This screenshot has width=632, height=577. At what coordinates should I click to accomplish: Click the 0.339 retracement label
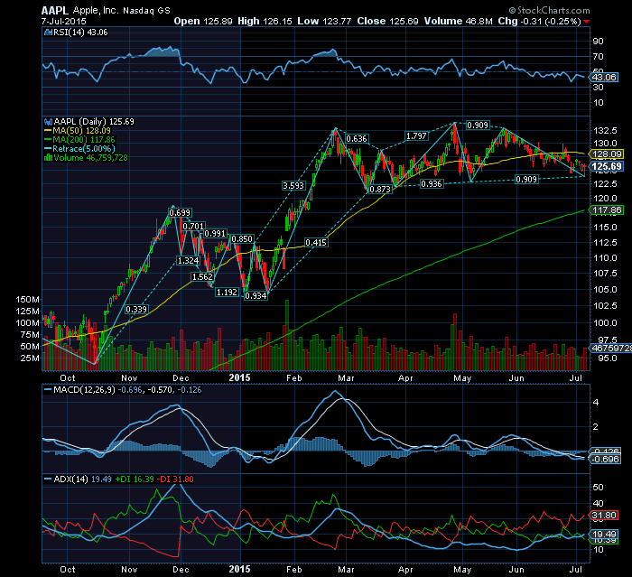[136, 309]
